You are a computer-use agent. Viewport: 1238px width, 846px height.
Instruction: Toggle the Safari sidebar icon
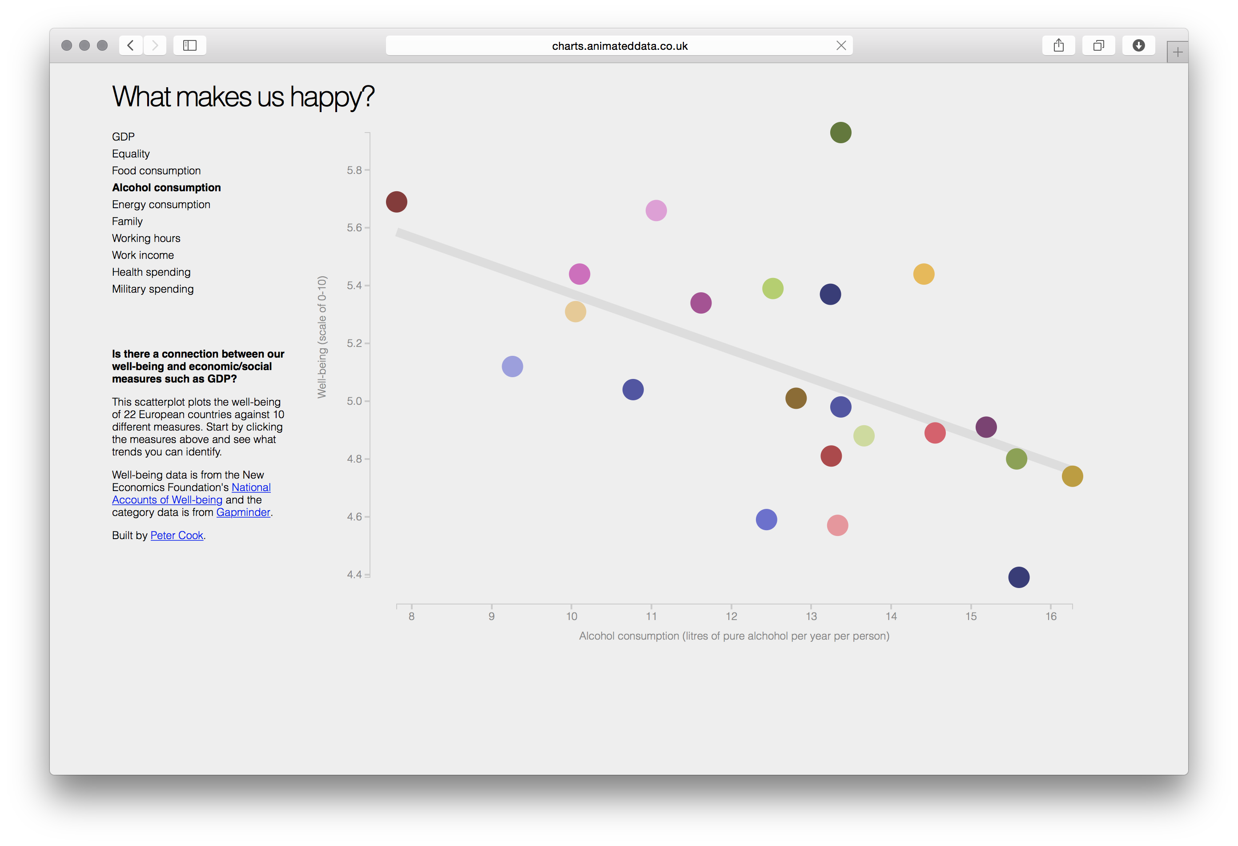189,45
